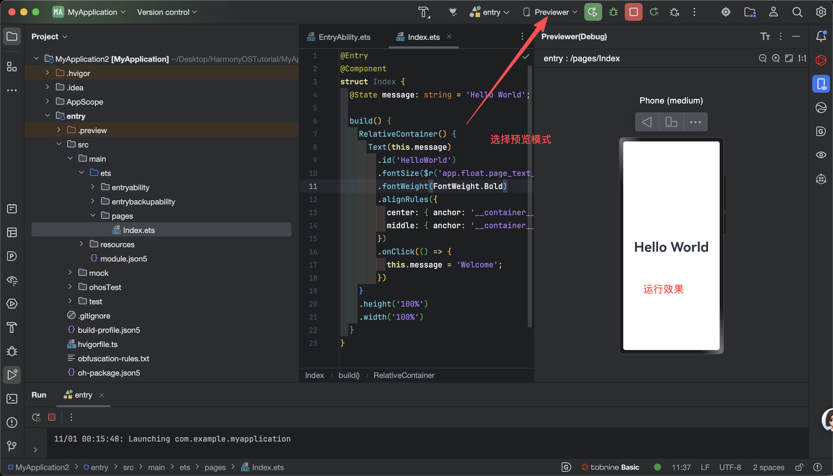This screenshot has width=833, height=476.
Task: Open the Previewer tool window icon
Action: coord(821,84)
